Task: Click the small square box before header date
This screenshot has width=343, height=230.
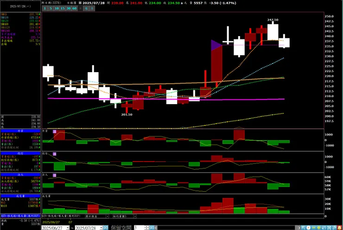Action: [x=80, y=3]
